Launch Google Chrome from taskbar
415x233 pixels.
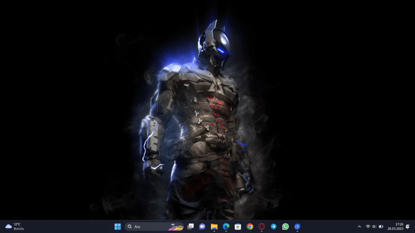(x=250, y=227)
